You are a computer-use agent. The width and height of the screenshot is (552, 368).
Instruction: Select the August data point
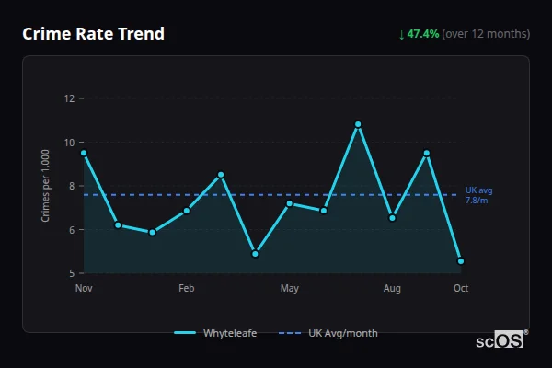[392, 218]
